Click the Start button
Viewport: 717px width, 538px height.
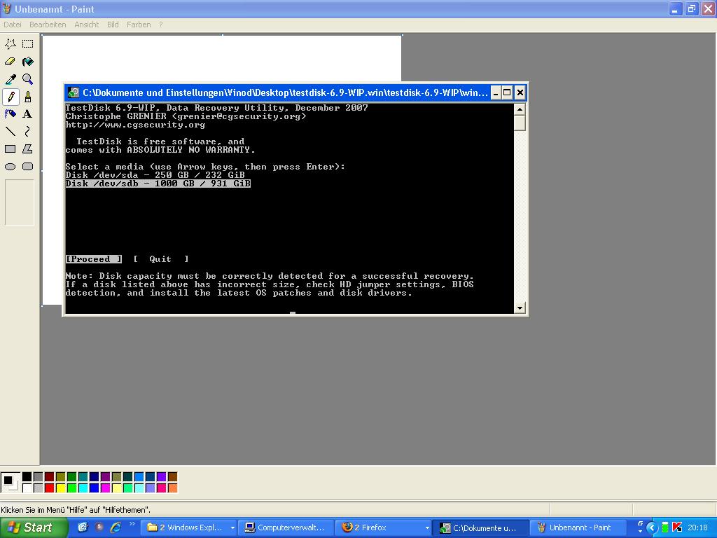click(x=34, y=527)
